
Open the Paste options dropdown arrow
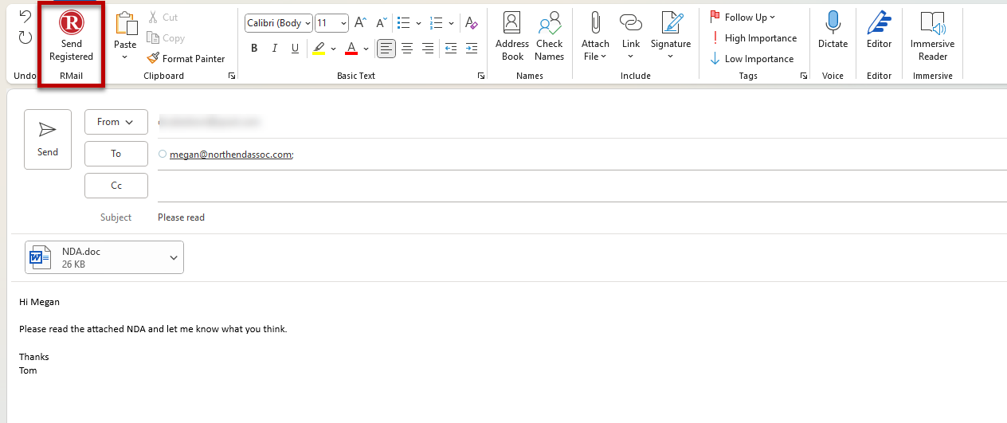pos(125,57)
